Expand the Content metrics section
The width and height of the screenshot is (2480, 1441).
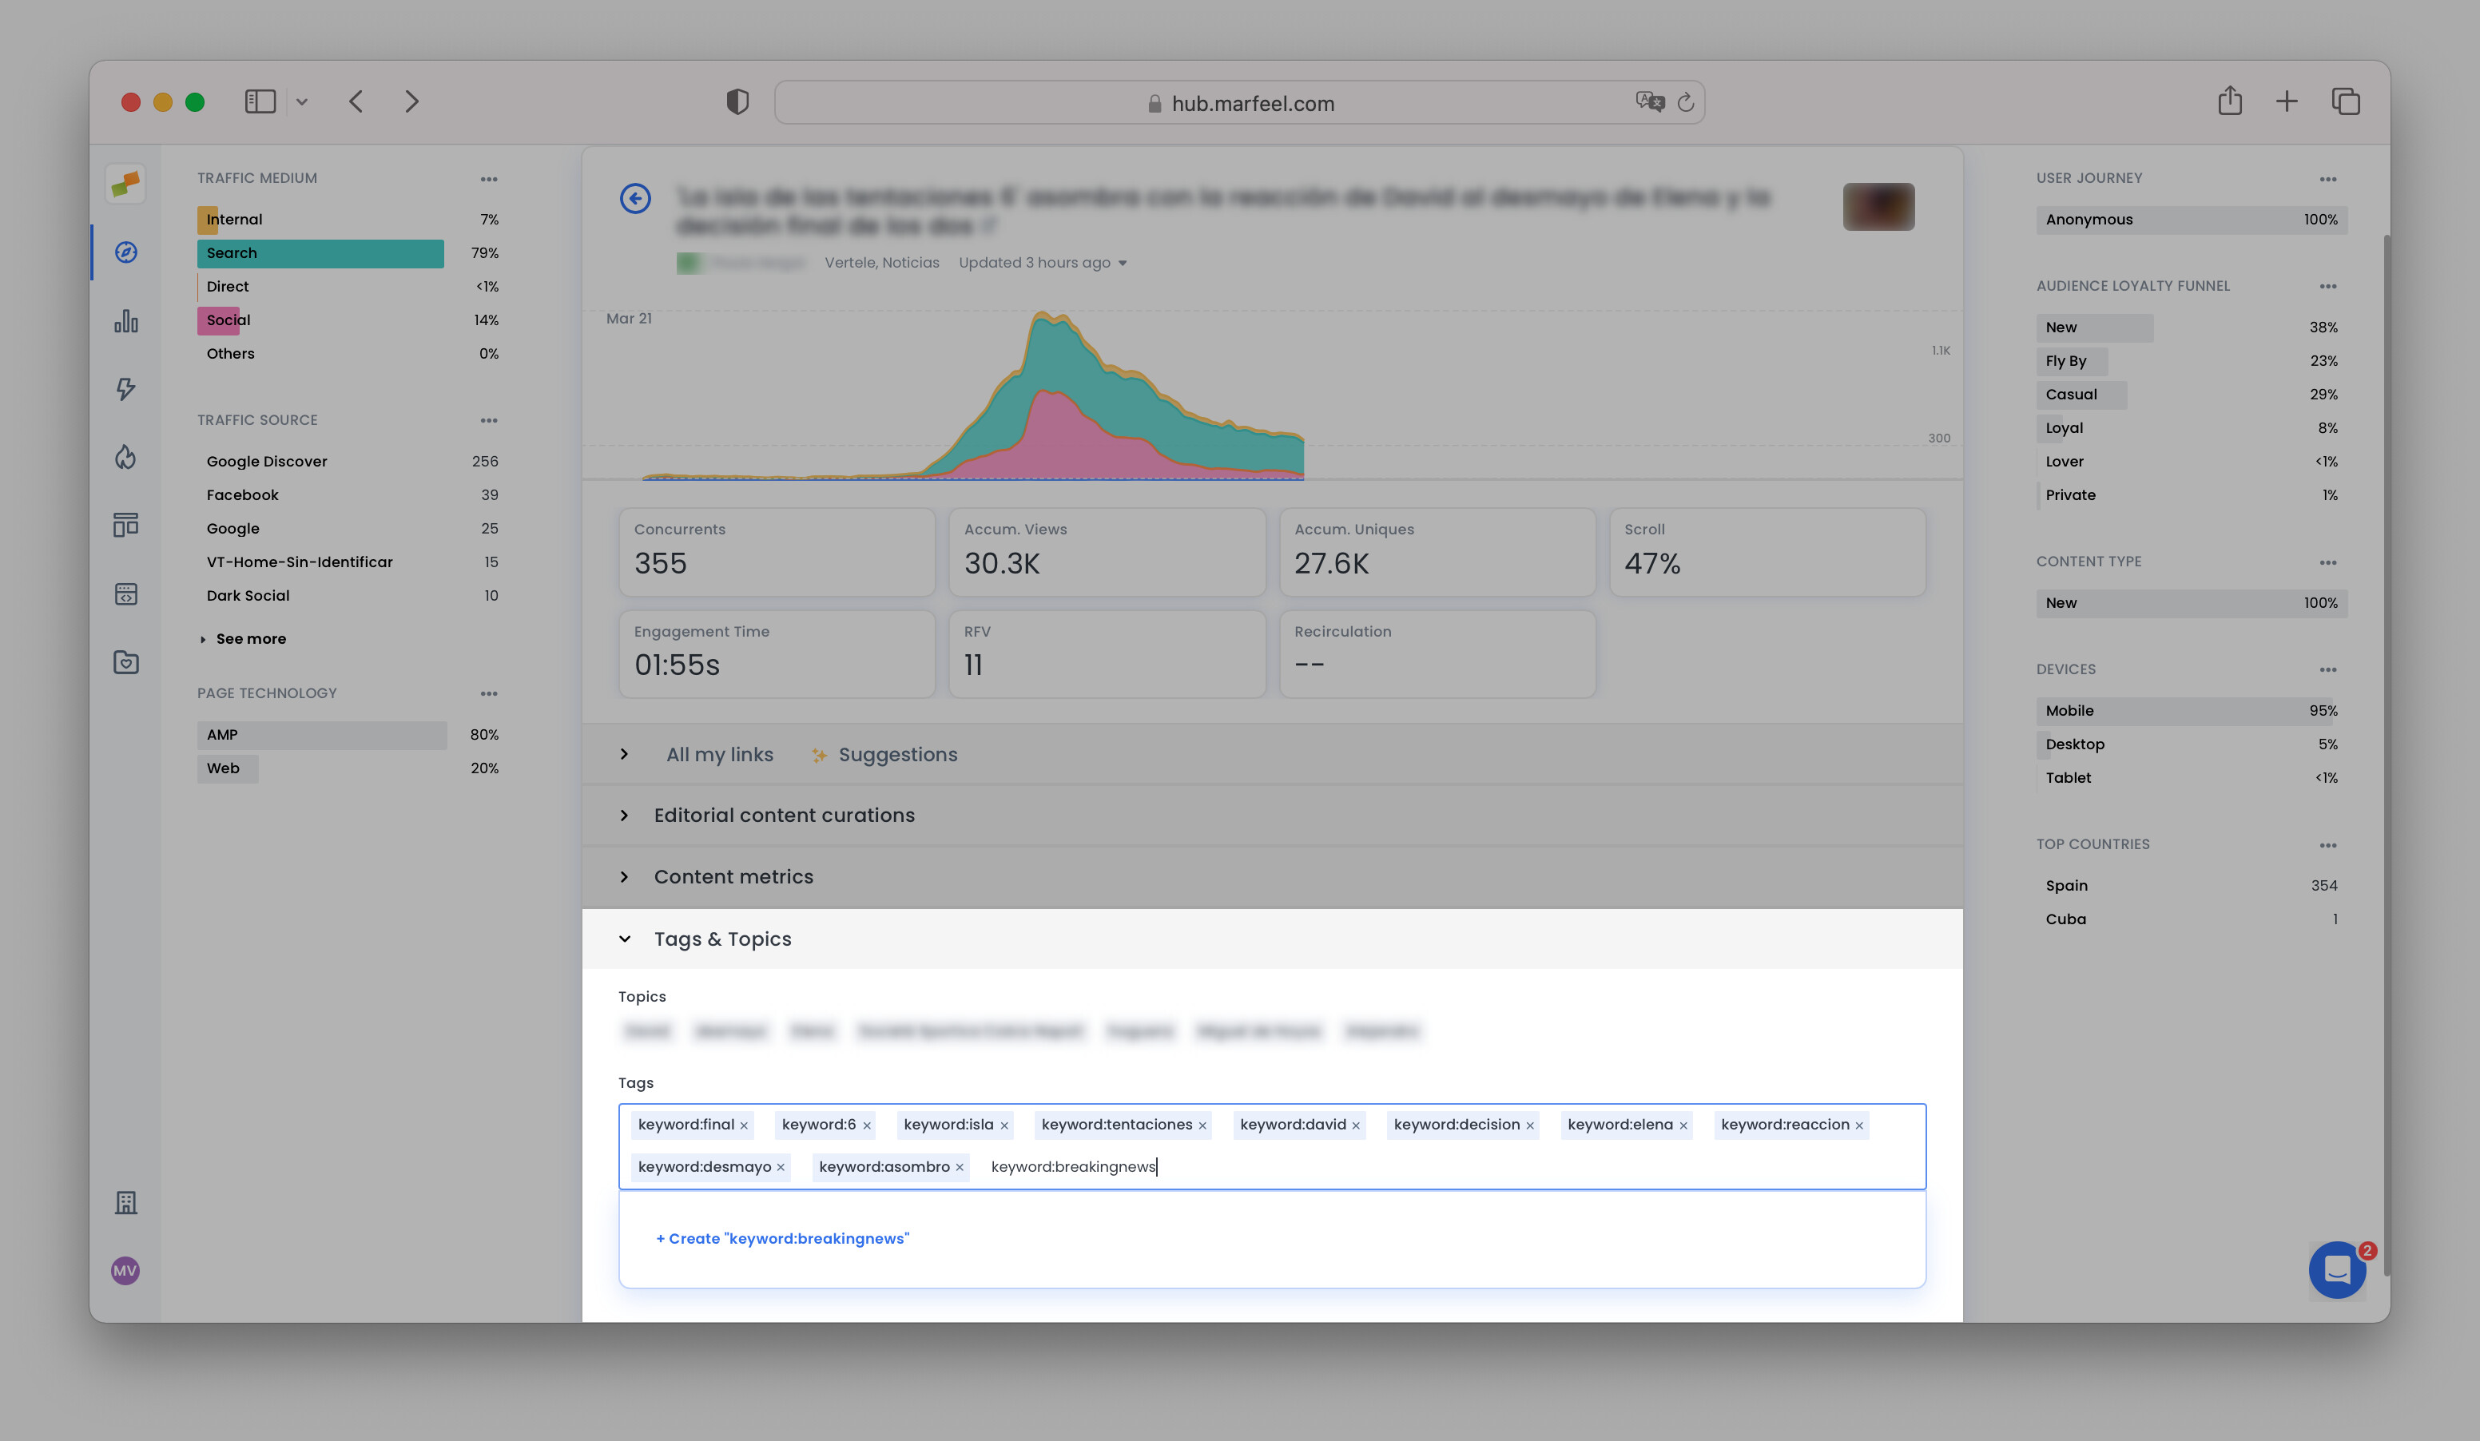(733, 876)
